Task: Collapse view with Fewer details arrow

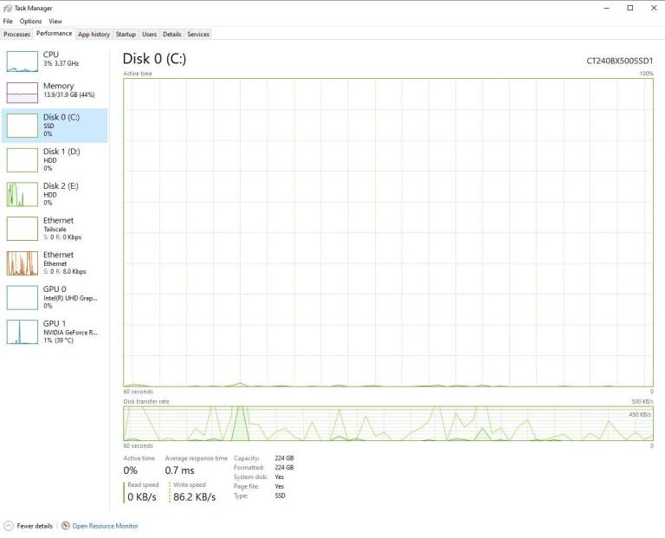Action: 9,526
